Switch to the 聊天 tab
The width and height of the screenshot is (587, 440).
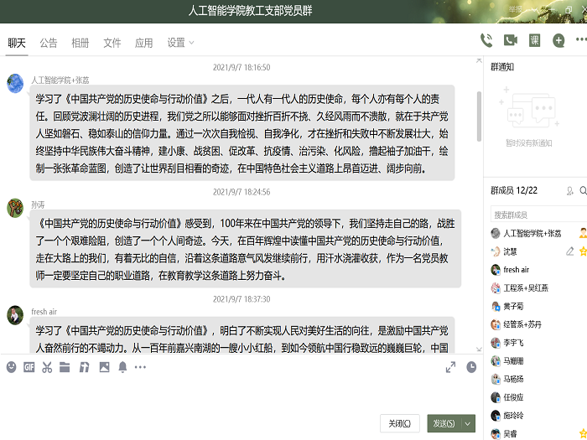(x=17, y=43)
